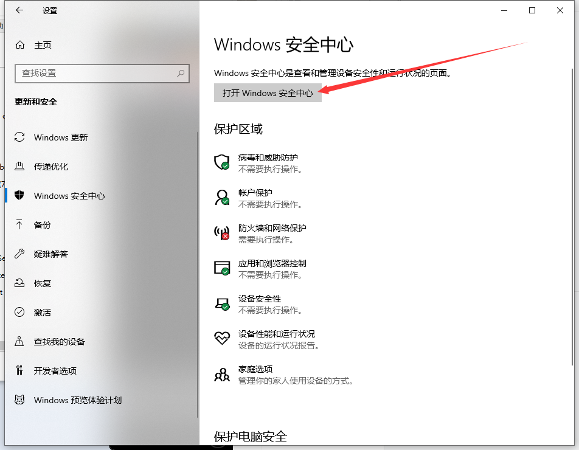Image resolution: width=579 pixels, height=450 pixels.
Task: Click the 激活 checkmark circle icon
Action: pos(19,313)
